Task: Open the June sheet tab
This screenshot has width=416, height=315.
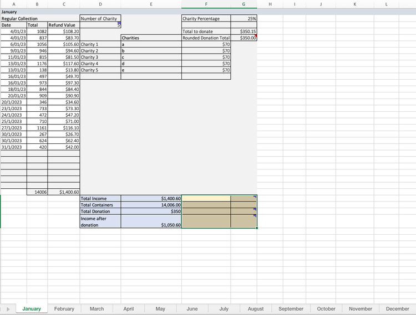Action: pyautogui.click(x=192, y=309)
